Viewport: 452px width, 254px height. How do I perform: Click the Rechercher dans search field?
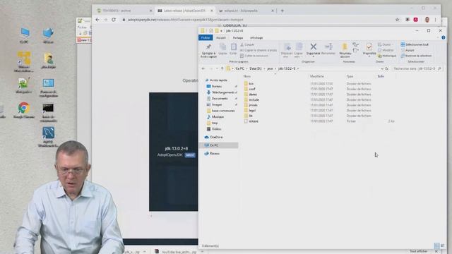pyautogui.click(x=417, y=68)
